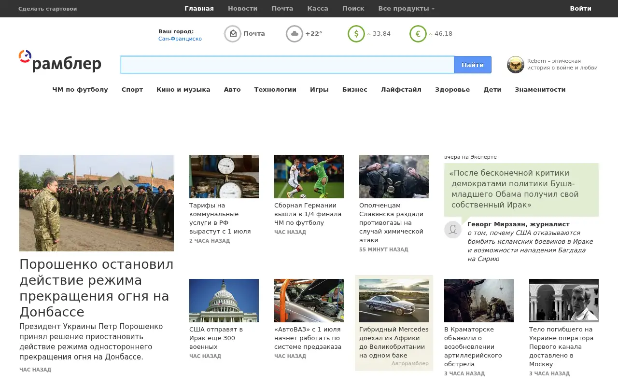Select the 'Здоровье' category

pyautogui.click(x=452, y=90)
